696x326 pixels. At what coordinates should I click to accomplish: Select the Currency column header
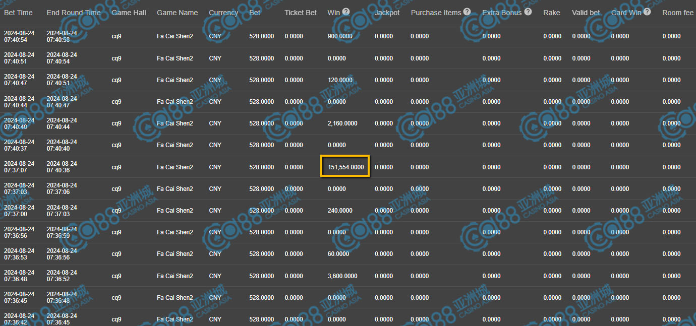pyautogui.click(x=223, y=13)
